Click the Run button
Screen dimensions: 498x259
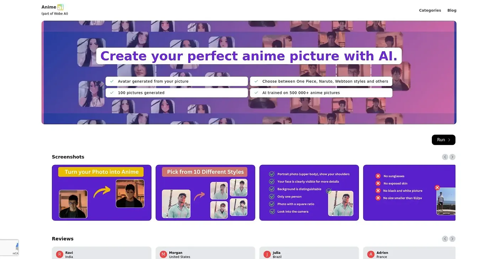(443, 140)
